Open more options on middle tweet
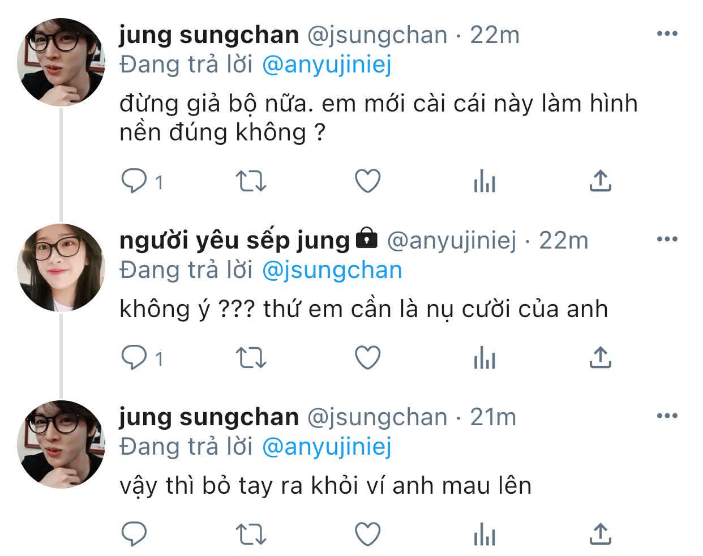The image size is (703, 556). coord(667,239)
